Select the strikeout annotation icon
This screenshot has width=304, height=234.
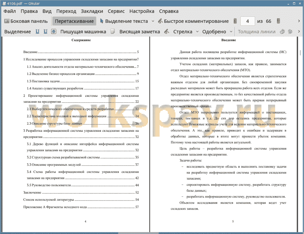(x=54, y=32)
